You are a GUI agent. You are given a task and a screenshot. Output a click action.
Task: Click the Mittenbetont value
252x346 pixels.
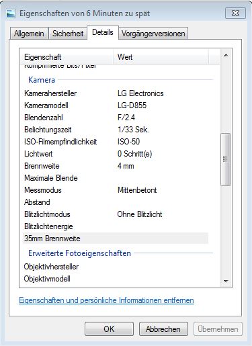pos(137,190)
